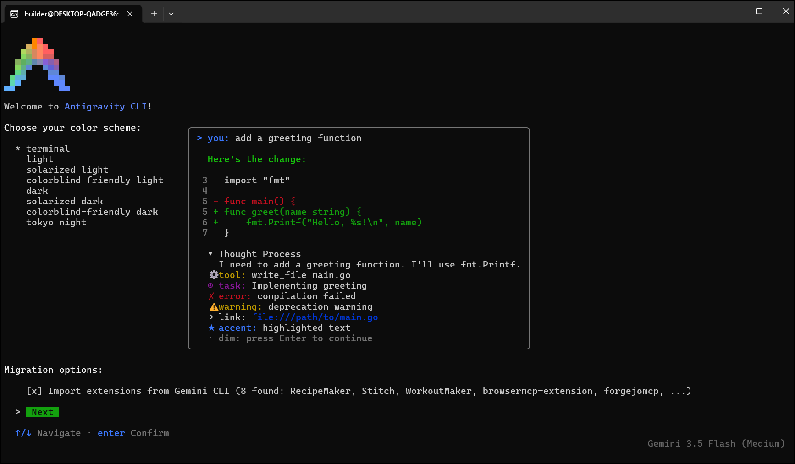Click the prompt caret before 'you:'

point(199,138)
